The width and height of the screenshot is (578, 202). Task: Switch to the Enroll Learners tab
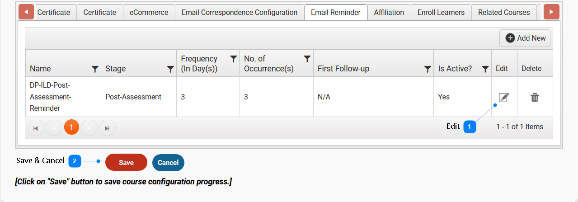coord(441,12)
